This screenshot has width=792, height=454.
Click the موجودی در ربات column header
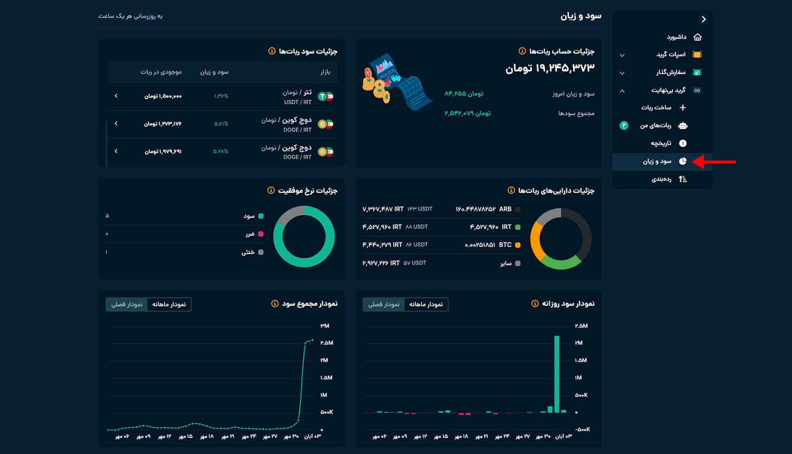click(161, 72)
